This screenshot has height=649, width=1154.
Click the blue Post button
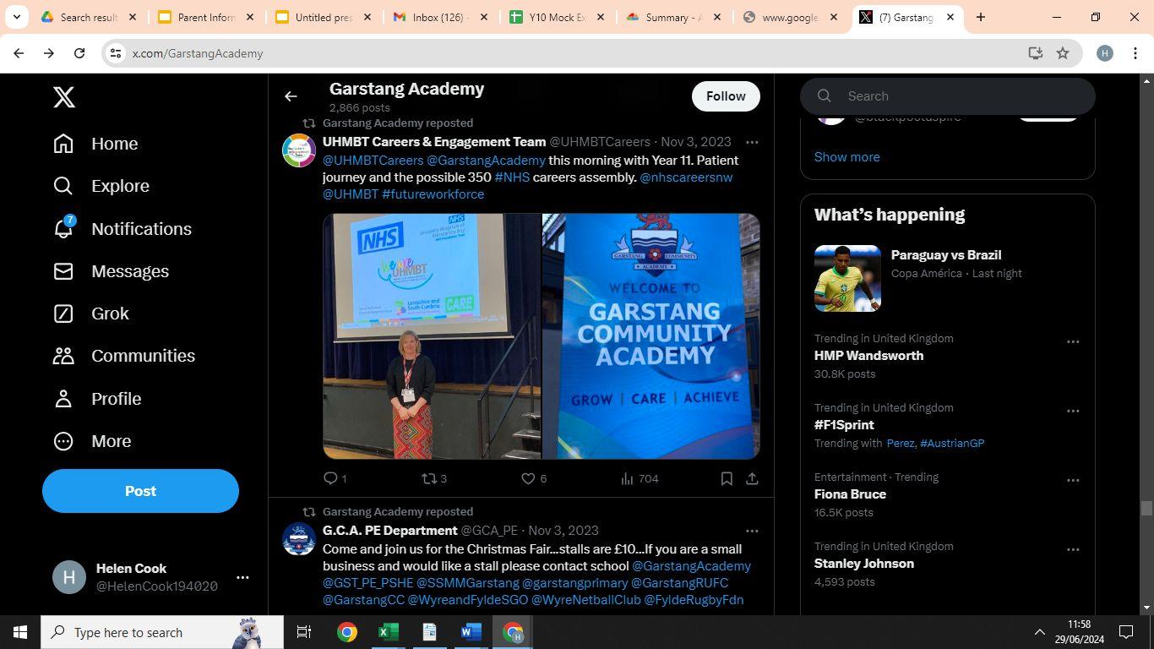[x=140, y=491]
